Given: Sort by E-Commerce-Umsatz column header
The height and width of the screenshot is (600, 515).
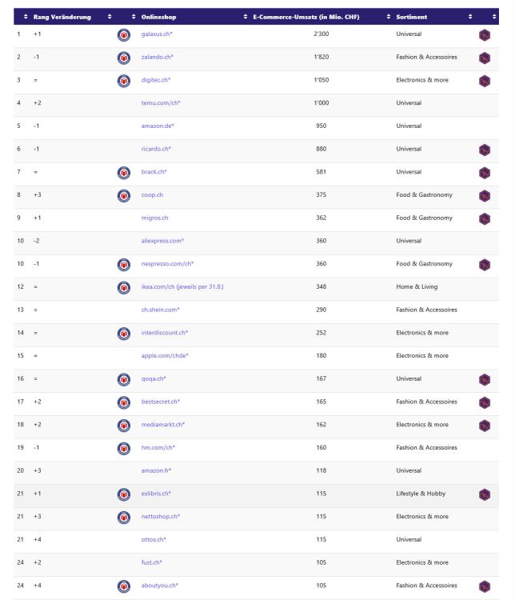Looking at the screenshot, I should pos(306,17).
